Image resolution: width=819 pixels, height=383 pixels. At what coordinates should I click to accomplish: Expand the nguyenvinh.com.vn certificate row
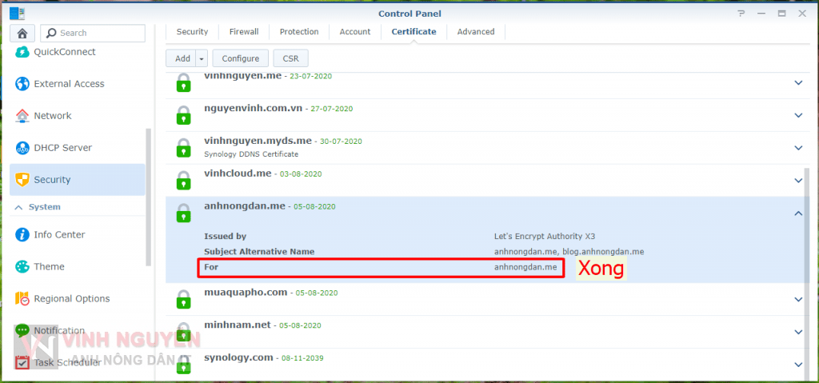click(797, 115)
